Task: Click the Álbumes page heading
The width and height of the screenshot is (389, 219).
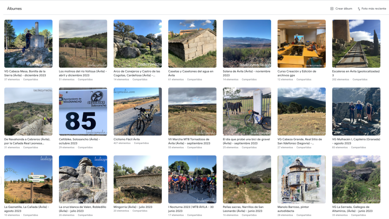Action: (x=14, y=8)
